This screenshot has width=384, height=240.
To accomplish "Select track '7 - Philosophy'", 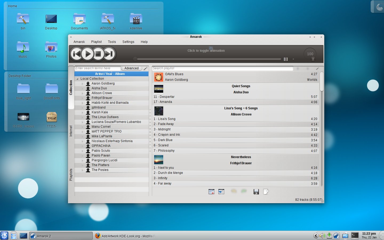I will [x=236, y=151].
